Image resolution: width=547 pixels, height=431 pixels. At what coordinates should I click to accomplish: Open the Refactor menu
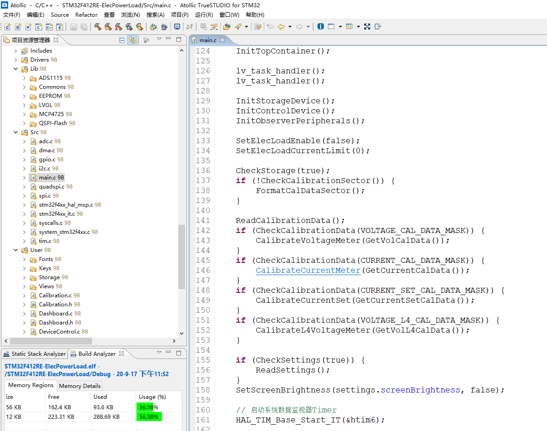[86, 15]
